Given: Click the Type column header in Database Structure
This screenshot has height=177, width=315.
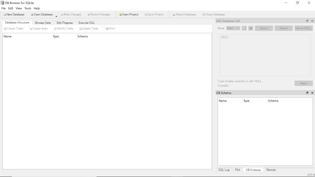Looking at the screenshot, I should click(x=56, y=36).
